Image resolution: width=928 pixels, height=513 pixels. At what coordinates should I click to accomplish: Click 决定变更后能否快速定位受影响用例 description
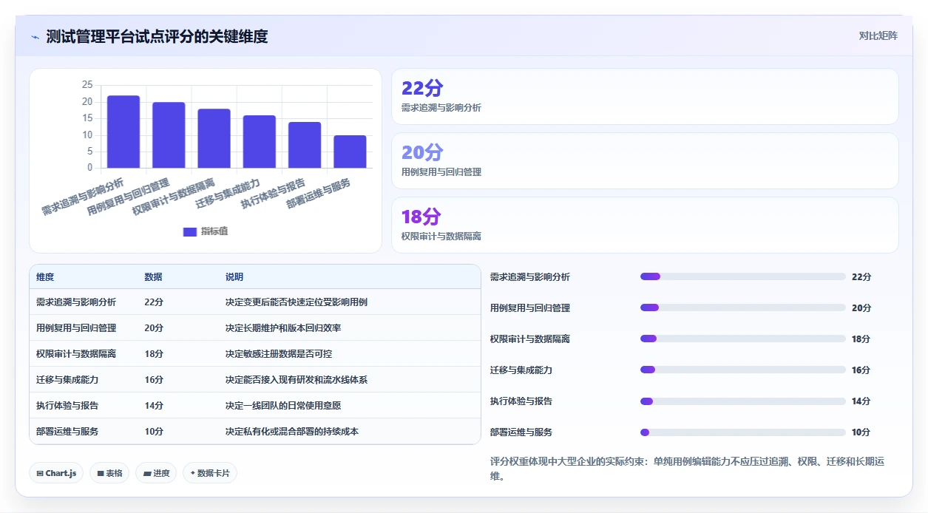297,302
